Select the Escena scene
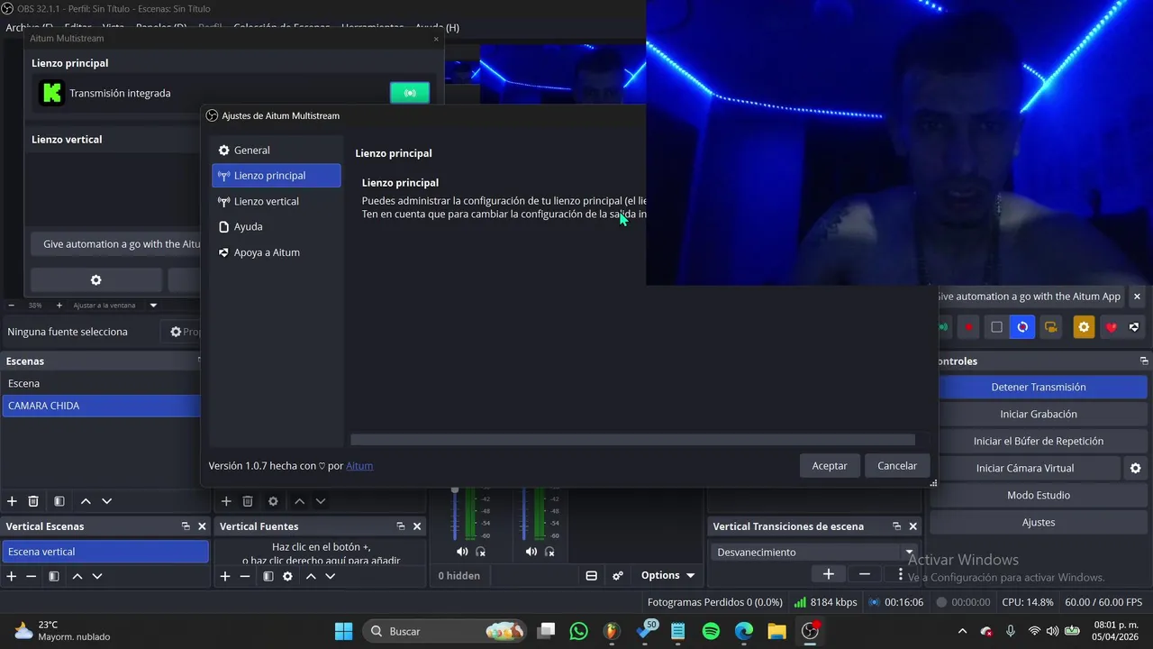The height and width of the screenshot is (649, 1153). [101, 383]
